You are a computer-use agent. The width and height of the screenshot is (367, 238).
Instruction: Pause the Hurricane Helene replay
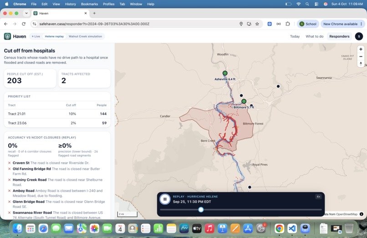point(165,199)
